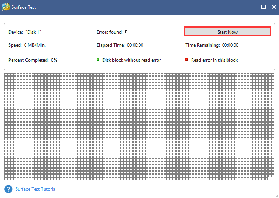Close the Surface Test window
Screen dimensions: 279x198
coord(274,7)
